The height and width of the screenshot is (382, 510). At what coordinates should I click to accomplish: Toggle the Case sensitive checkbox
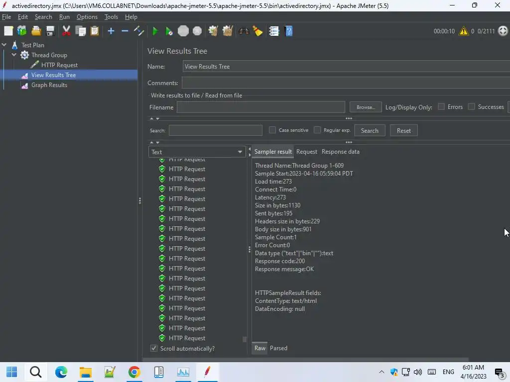[272, 130]
